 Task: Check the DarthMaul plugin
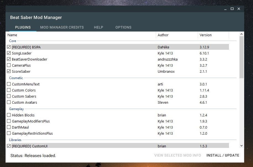(x=9, y=127)
